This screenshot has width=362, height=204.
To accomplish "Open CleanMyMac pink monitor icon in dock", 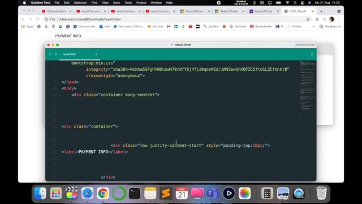I will click(x=197, y=193).
